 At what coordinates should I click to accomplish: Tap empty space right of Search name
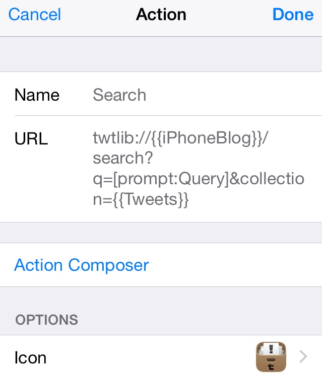[x=234, y=95]
